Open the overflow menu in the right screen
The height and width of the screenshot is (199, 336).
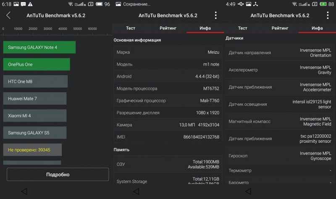(328, 16)
